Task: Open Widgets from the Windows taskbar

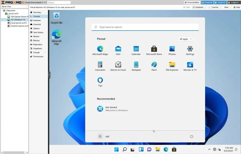Action: click(141, 149)
